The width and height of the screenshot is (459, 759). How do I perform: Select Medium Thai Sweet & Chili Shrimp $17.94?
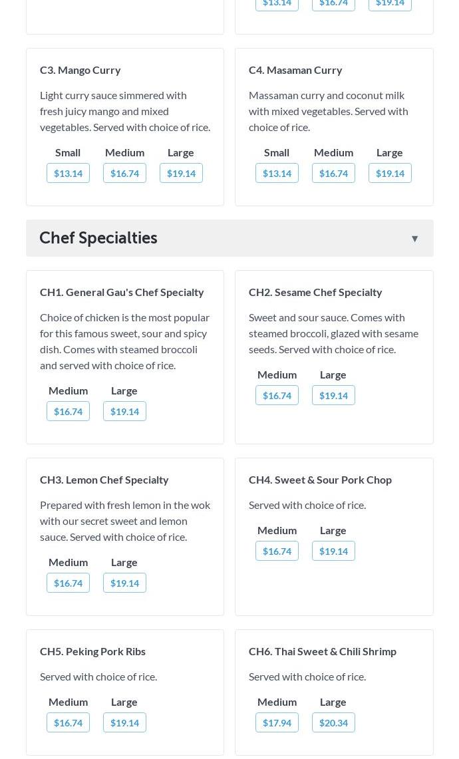click(277, 722)
